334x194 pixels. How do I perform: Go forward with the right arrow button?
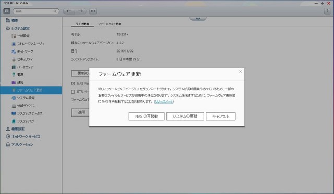(x=80, y=11)
